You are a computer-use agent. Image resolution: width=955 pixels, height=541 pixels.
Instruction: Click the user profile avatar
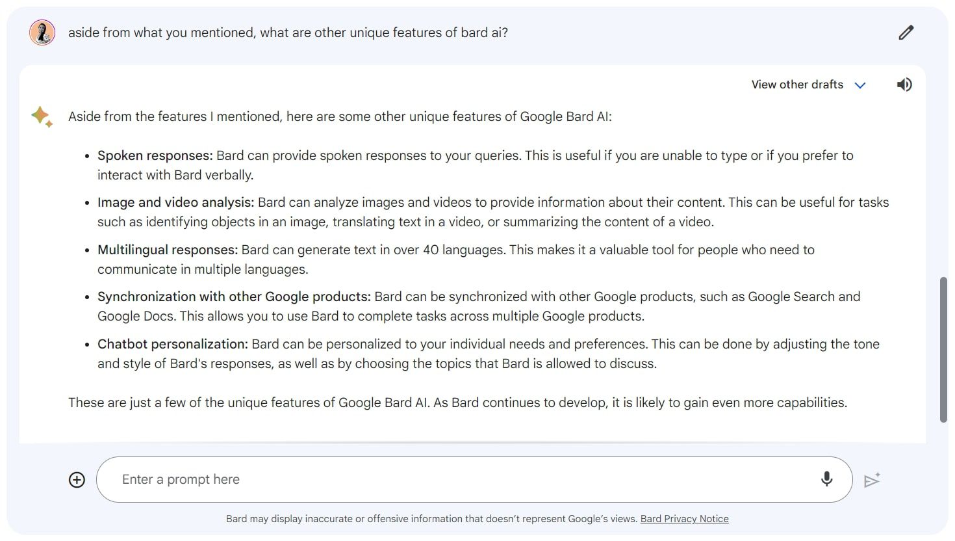42,33
